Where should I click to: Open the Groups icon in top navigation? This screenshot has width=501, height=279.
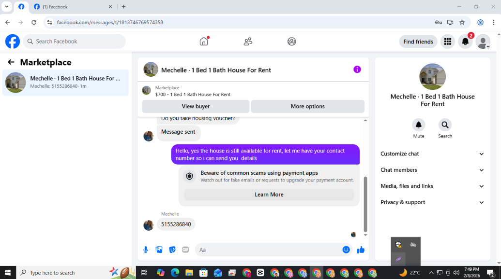click(291, 42)
